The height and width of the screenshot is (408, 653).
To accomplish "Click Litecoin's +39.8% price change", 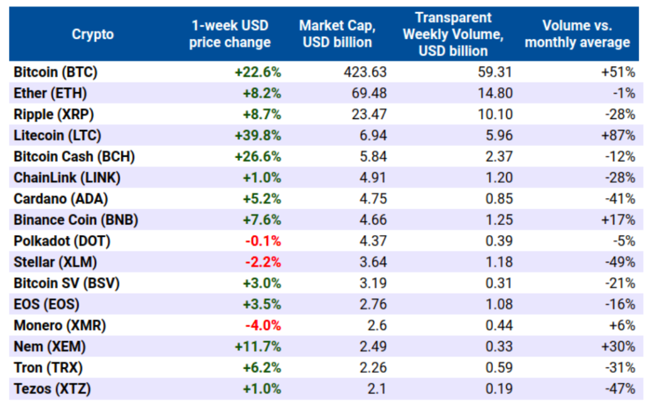I will 258,135.
